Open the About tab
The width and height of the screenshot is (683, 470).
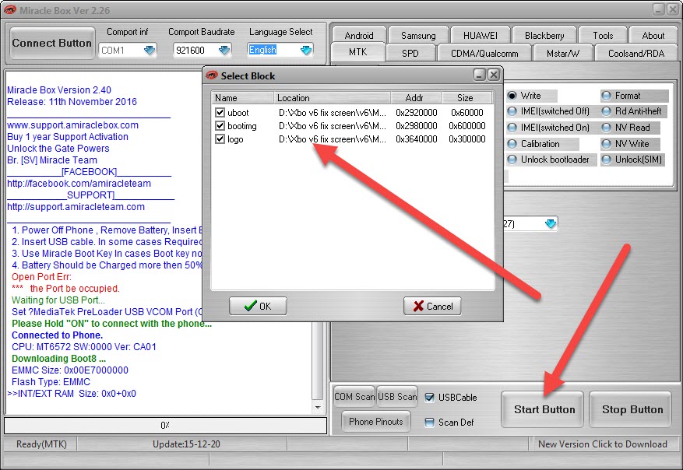coord(653,35)
